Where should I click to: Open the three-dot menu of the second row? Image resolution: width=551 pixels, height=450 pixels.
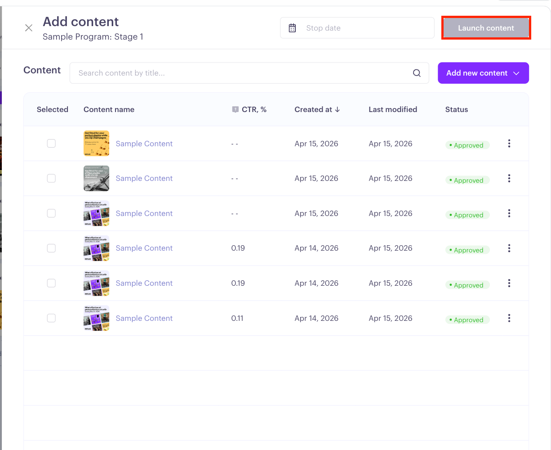pyautogui.click(x=509, y=178)
